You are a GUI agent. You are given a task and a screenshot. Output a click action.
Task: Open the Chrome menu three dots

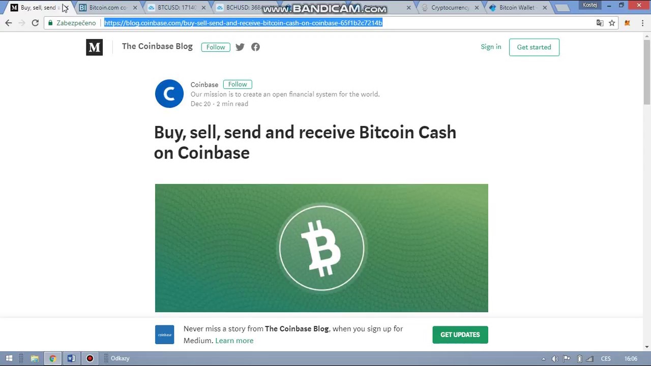pos(643,23)
